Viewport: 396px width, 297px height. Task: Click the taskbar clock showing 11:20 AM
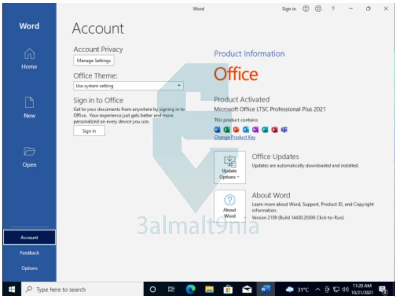pos(362,289)
